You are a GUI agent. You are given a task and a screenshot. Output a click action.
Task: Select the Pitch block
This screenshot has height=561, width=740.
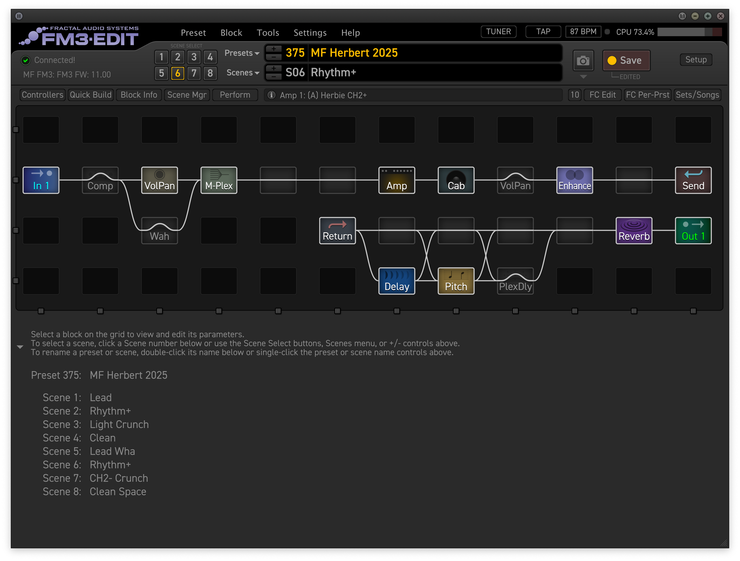[x=456, y=281]
